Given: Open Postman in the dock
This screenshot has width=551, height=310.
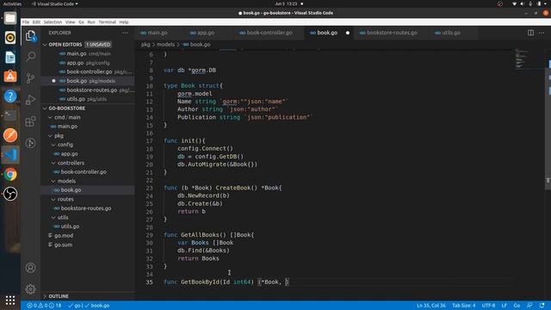Looking at the screenshot, I should pyautogui.click(x=10, y=135).
